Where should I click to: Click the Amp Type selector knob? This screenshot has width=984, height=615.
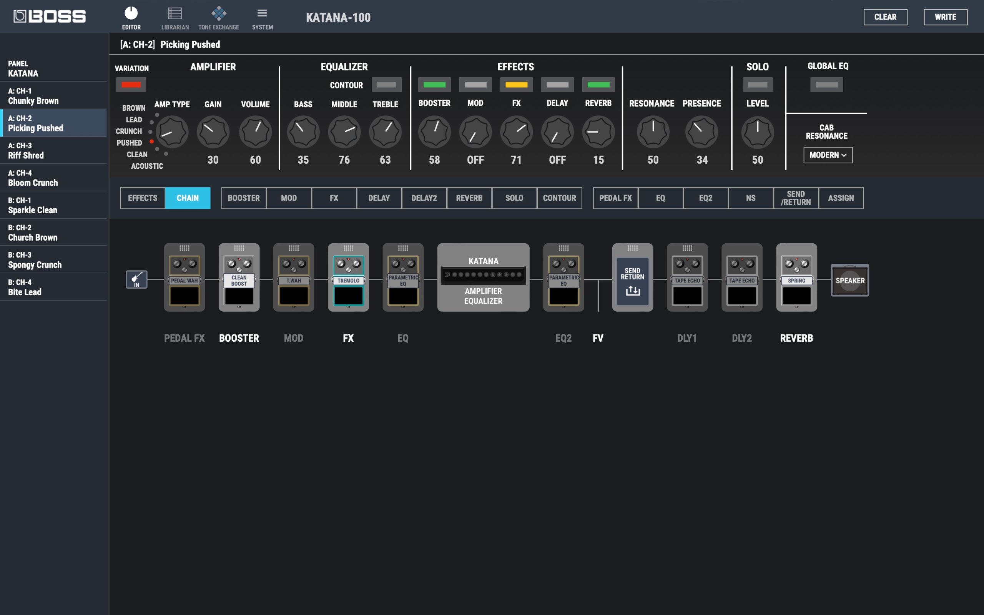click(x=172, y=132)
